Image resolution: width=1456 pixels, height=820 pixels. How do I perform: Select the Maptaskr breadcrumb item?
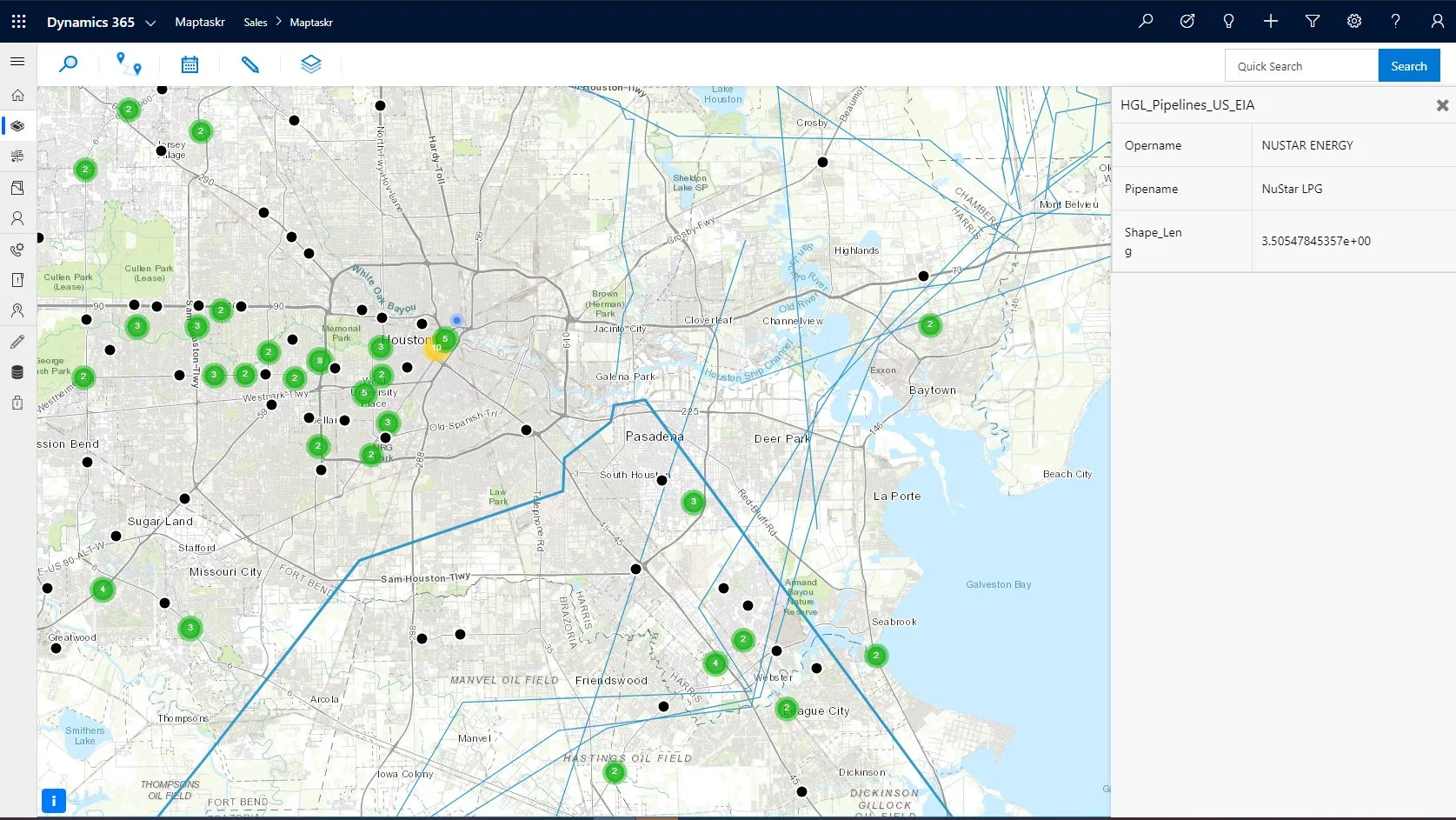(311, 23)
